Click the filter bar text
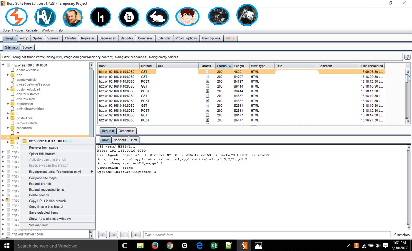412x251 pixels. (x=90, y=57)
